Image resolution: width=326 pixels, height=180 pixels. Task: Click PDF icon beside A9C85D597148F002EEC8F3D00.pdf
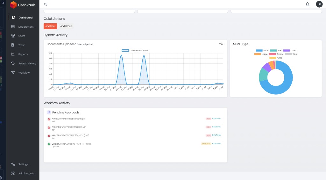coord(49,119)
